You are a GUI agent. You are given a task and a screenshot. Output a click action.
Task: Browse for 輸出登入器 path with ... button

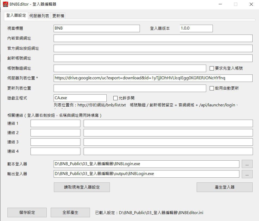(247, 174)
